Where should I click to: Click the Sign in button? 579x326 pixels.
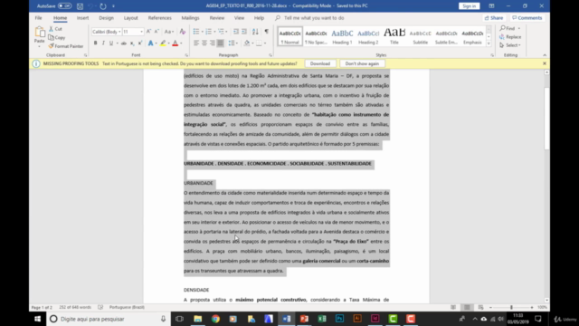click(469, 6)
